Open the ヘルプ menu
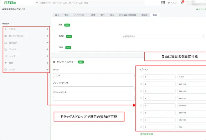 coord(172,3)
